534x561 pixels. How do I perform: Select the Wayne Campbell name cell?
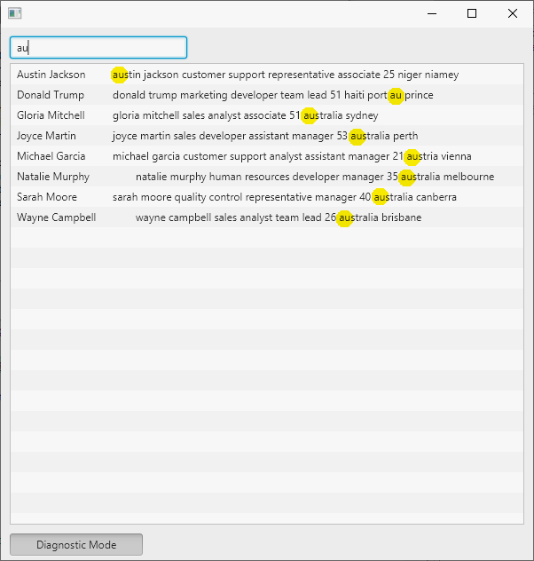(x=57, y=217)
